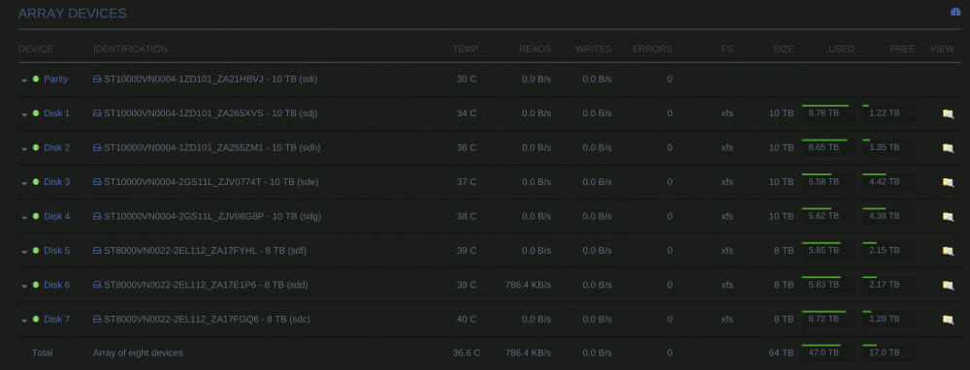Browse Disk 7 contents via its folder icon
This screenshot has height=370, width=970.
point(948,320)
